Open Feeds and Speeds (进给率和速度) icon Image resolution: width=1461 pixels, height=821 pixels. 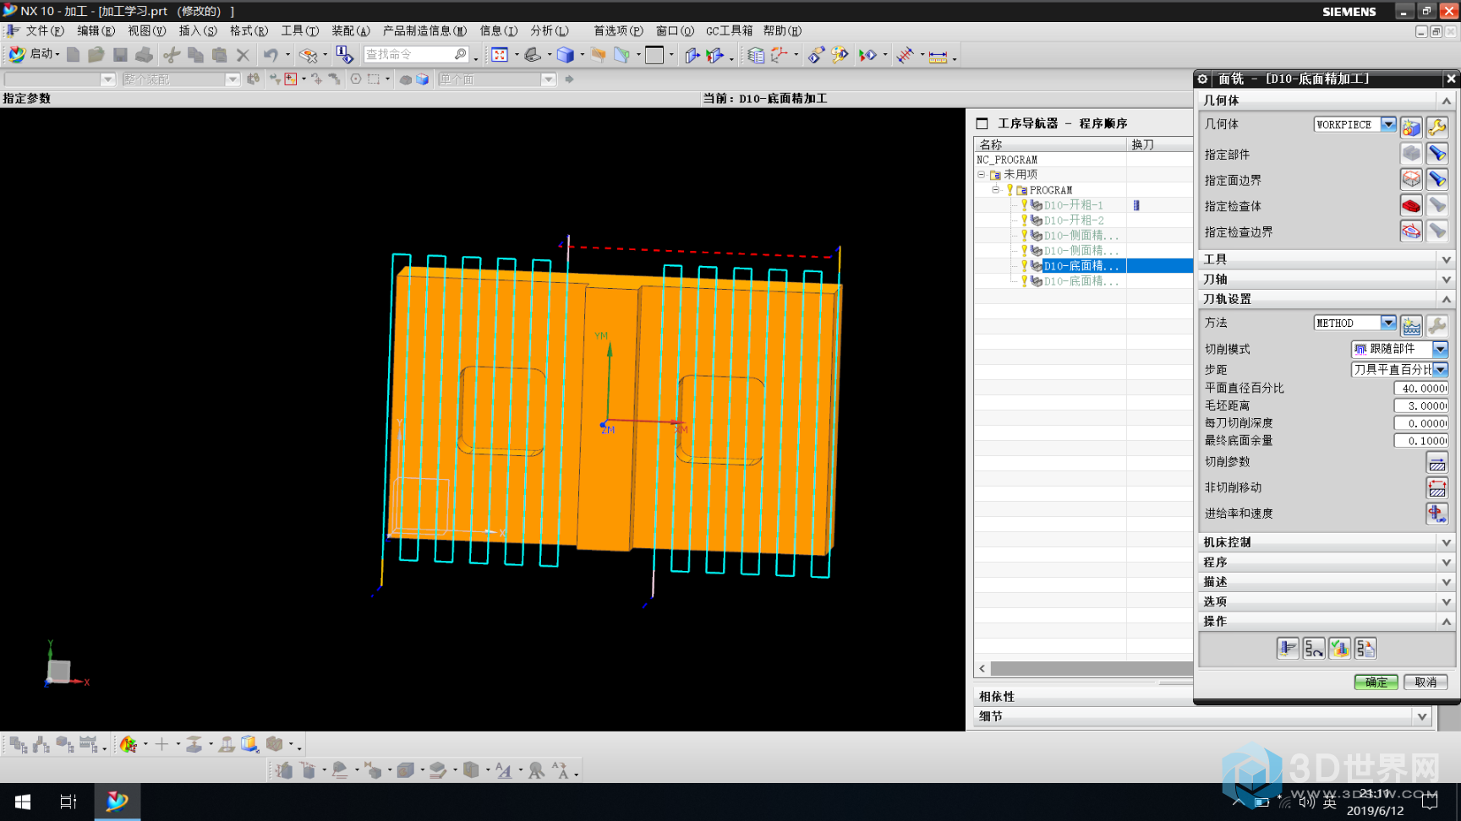[x=1437, y=513]
